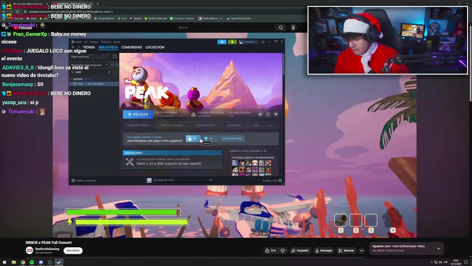Open Spotify from the Windows taskbar
Image resolution: width=472 pixels, height=266 pixels.
click(x=32, y=262)
